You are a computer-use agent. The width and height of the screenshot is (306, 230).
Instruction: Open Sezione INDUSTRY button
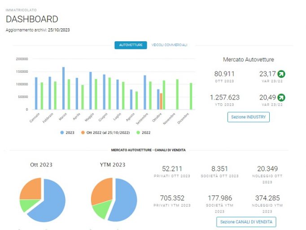249,117
